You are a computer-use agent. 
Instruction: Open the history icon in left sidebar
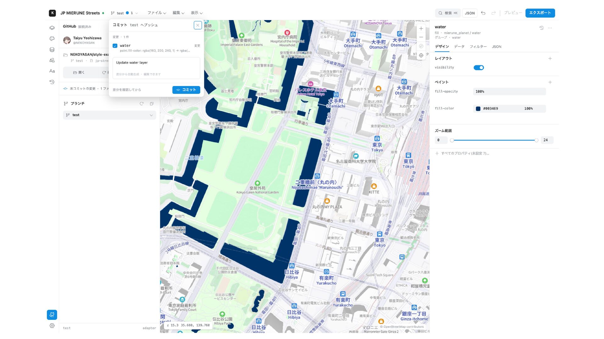point(52,82)
